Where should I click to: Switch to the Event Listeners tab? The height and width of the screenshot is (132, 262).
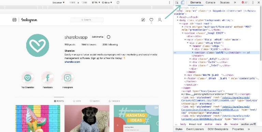(x=195, y=129)
